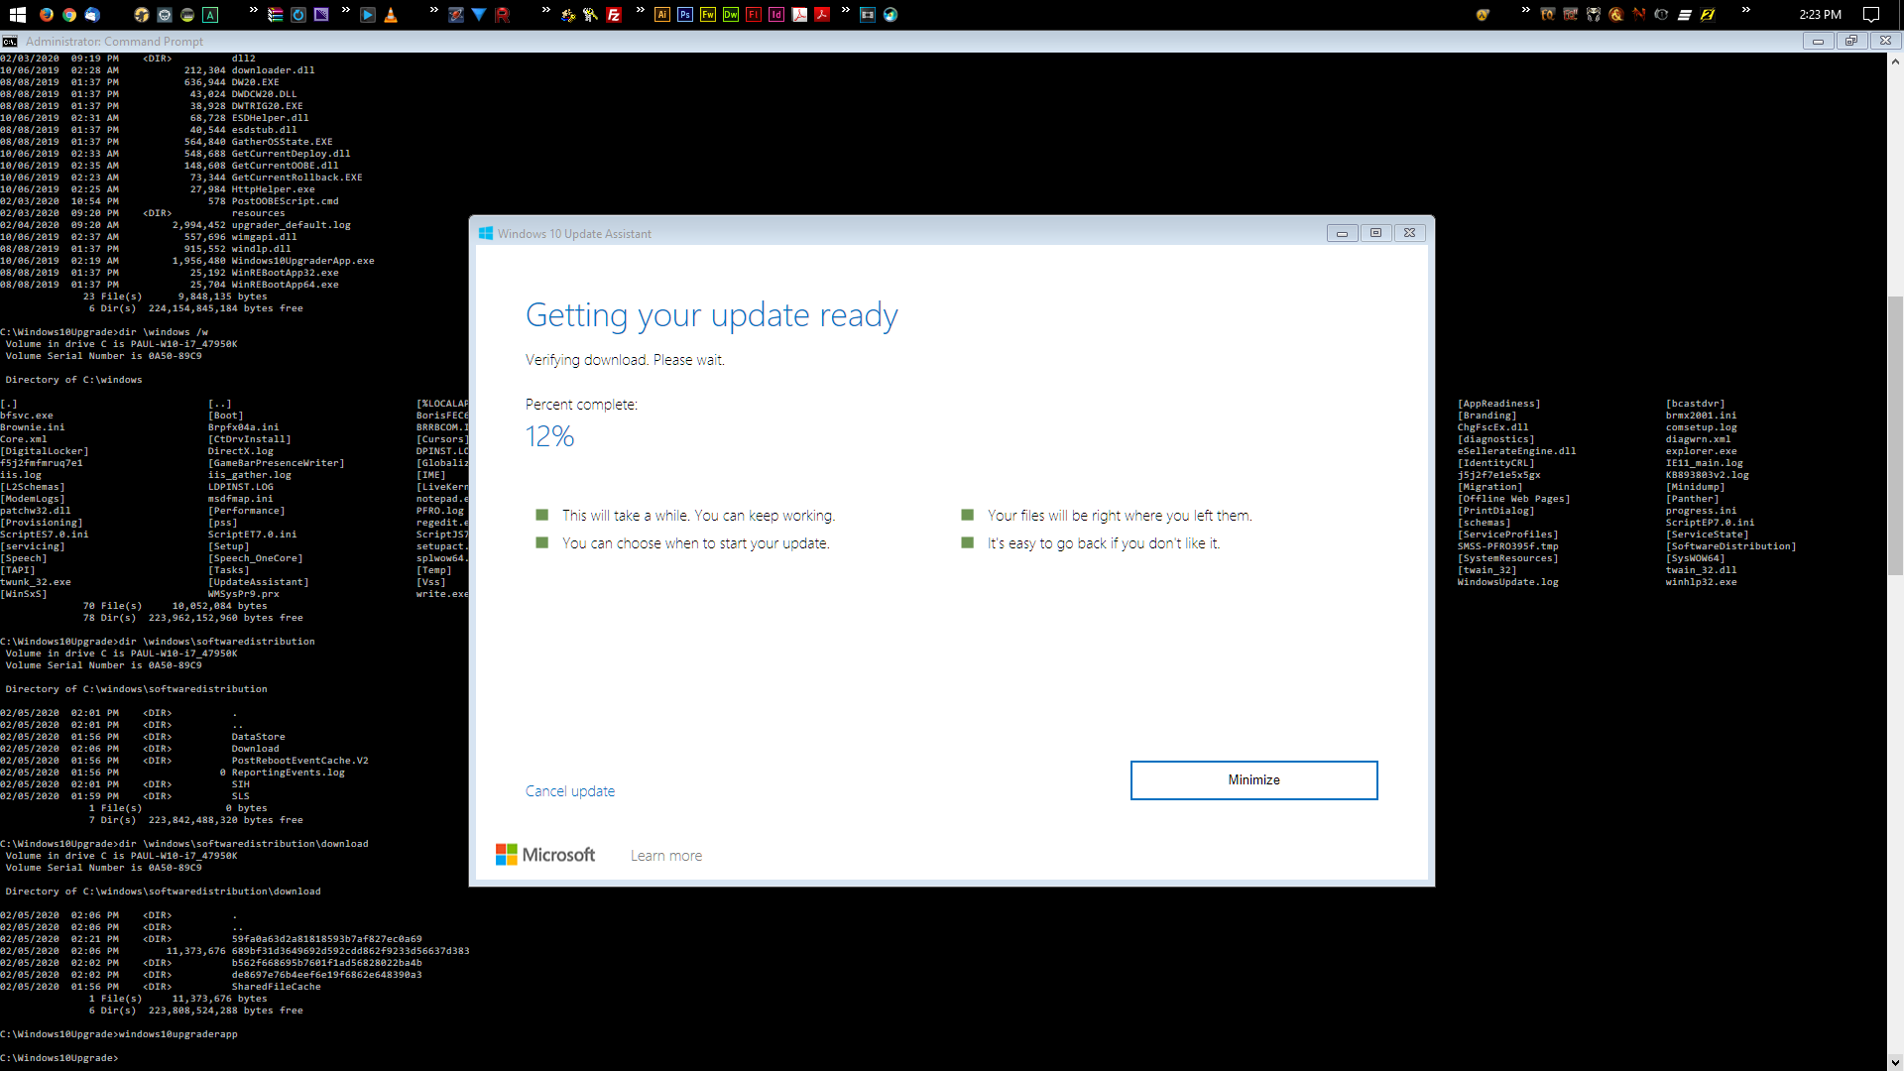Viewport: 1904px width, 1071px height.
Task: Open the blue play-button media player icon
Action: click(x=368, y=15)
